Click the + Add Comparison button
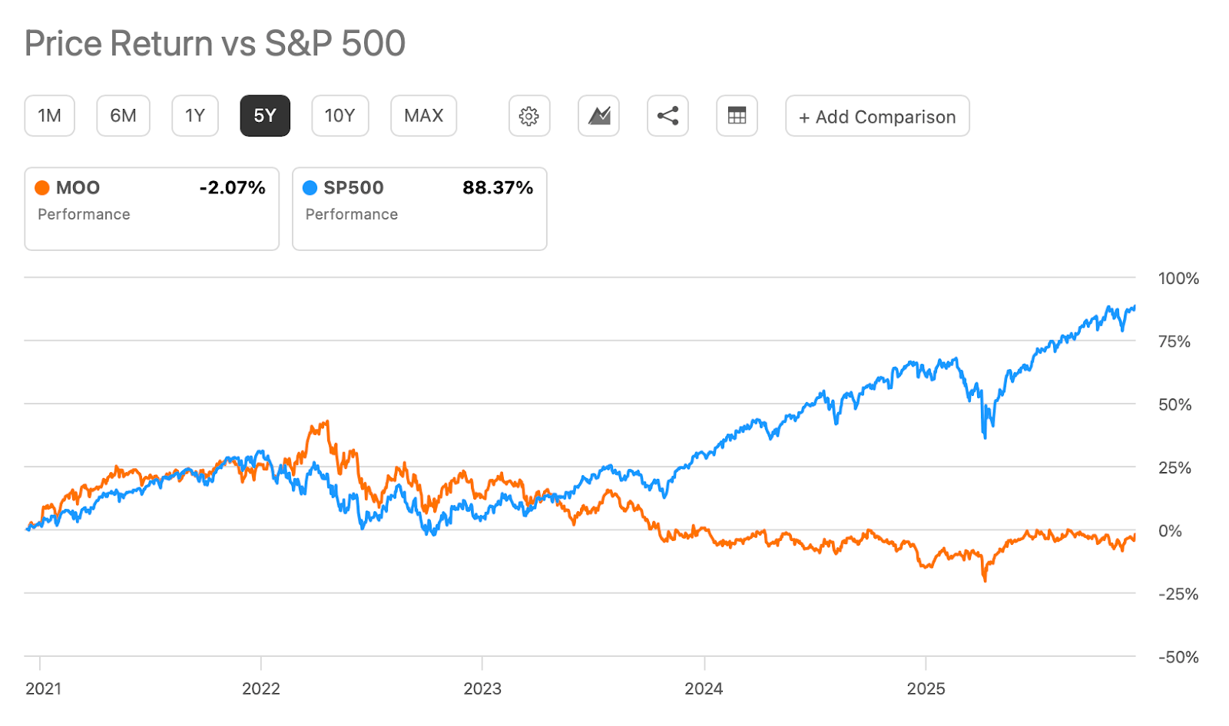This screenshot has width=1229, height=726. pyautogui.click(x=877, y=117)
